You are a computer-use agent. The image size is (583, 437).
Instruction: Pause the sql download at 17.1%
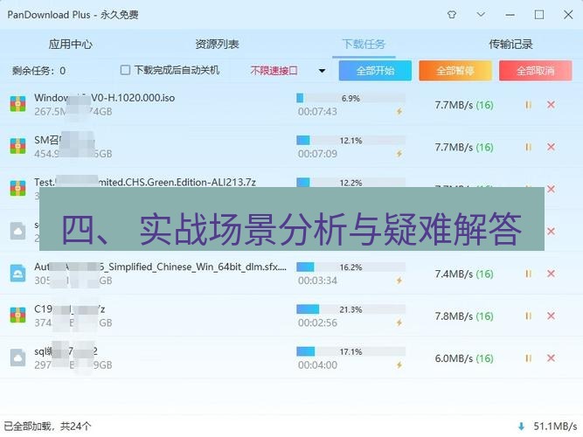[x=528, y=358]
